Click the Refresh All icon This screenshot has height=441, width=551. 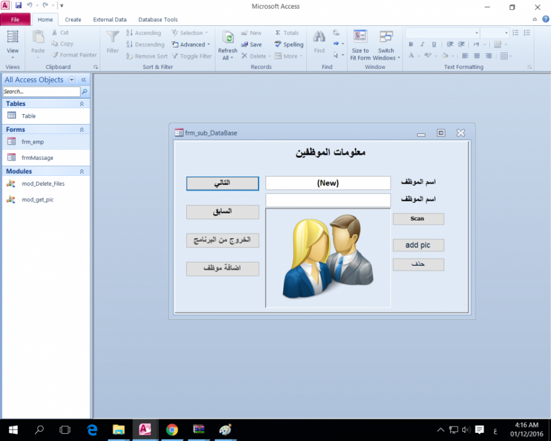click(x=228, y=38)
